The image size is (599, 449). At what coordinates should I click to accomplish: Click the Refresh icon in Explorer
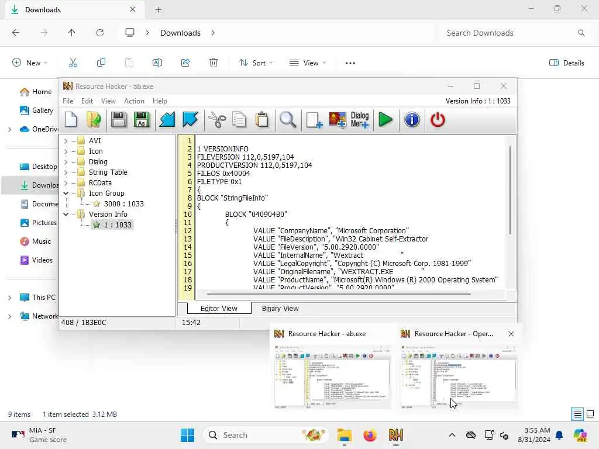(x=100, y=33)
